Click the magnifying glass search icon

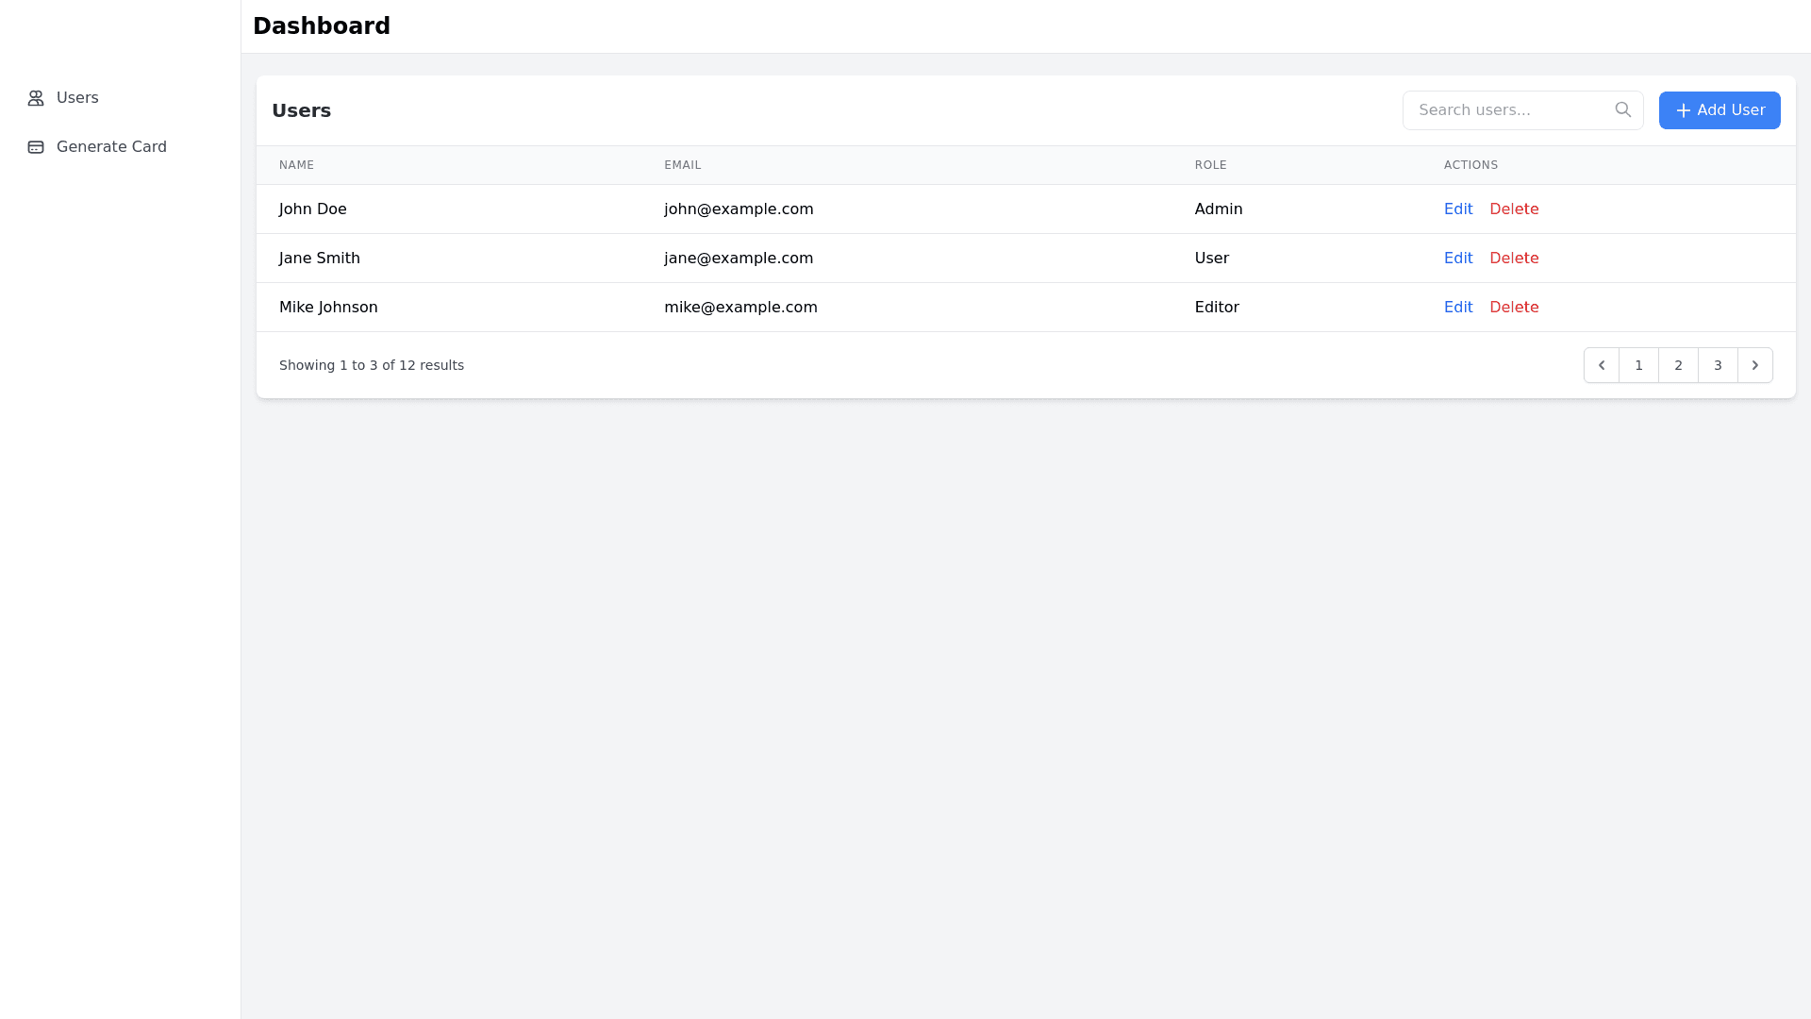coord(1622,110)
